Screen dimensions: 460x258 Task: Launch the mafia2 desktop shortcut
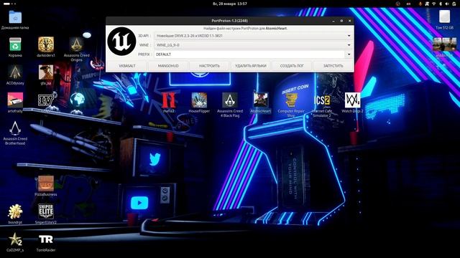(168, 100)
